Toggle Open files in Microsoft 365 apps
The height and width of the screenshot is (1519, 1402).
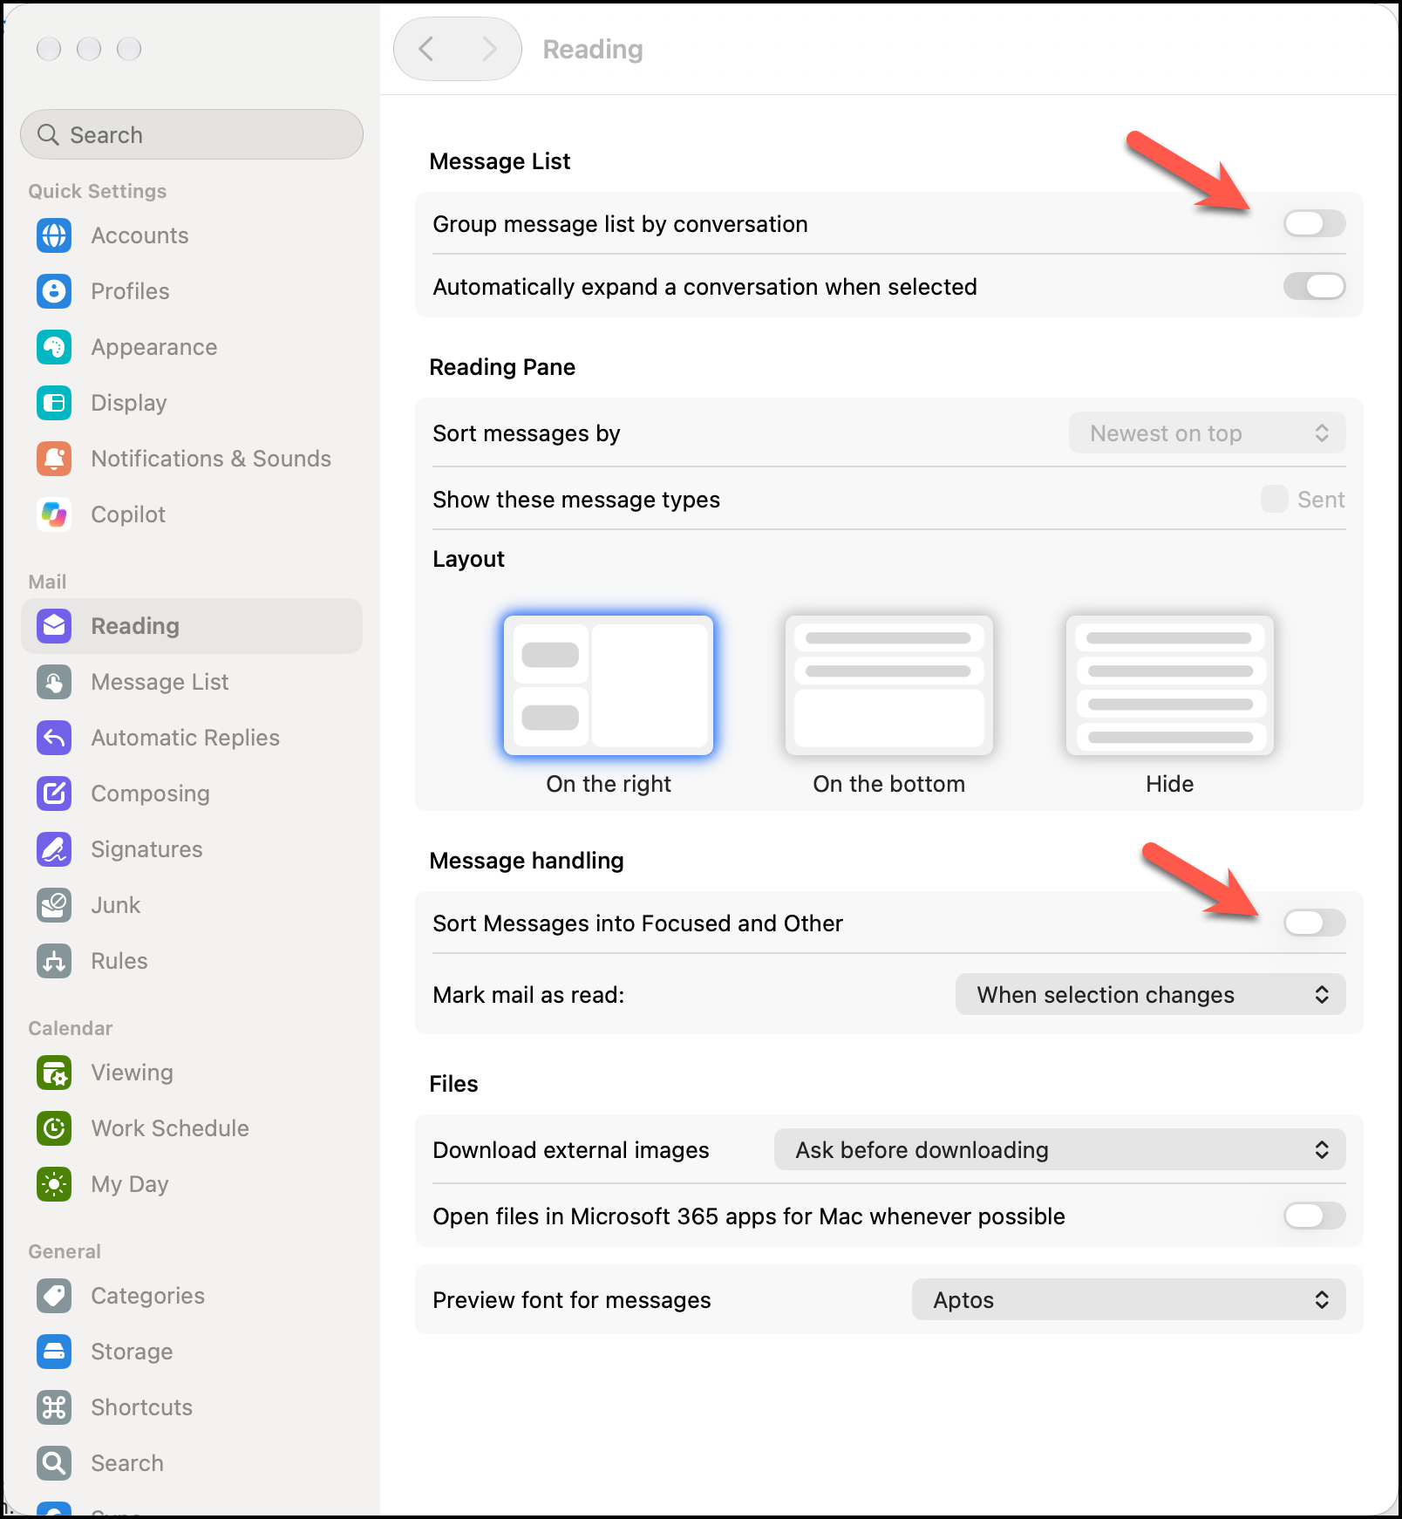click(1314, 1216)
